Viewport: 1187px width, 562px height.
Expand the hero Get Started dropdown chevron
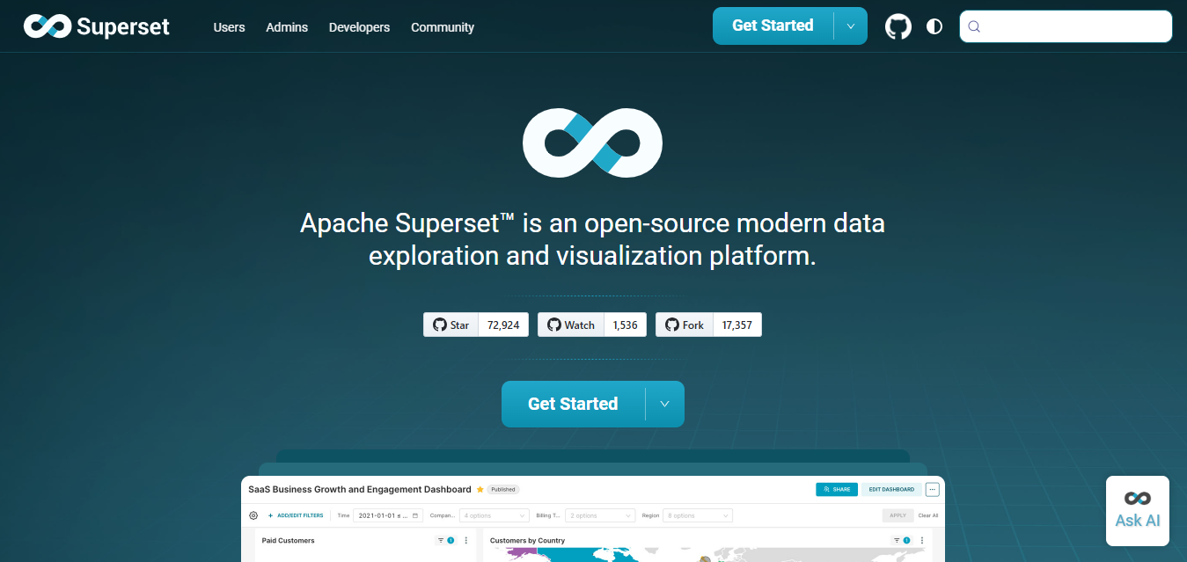pos(665,404)
